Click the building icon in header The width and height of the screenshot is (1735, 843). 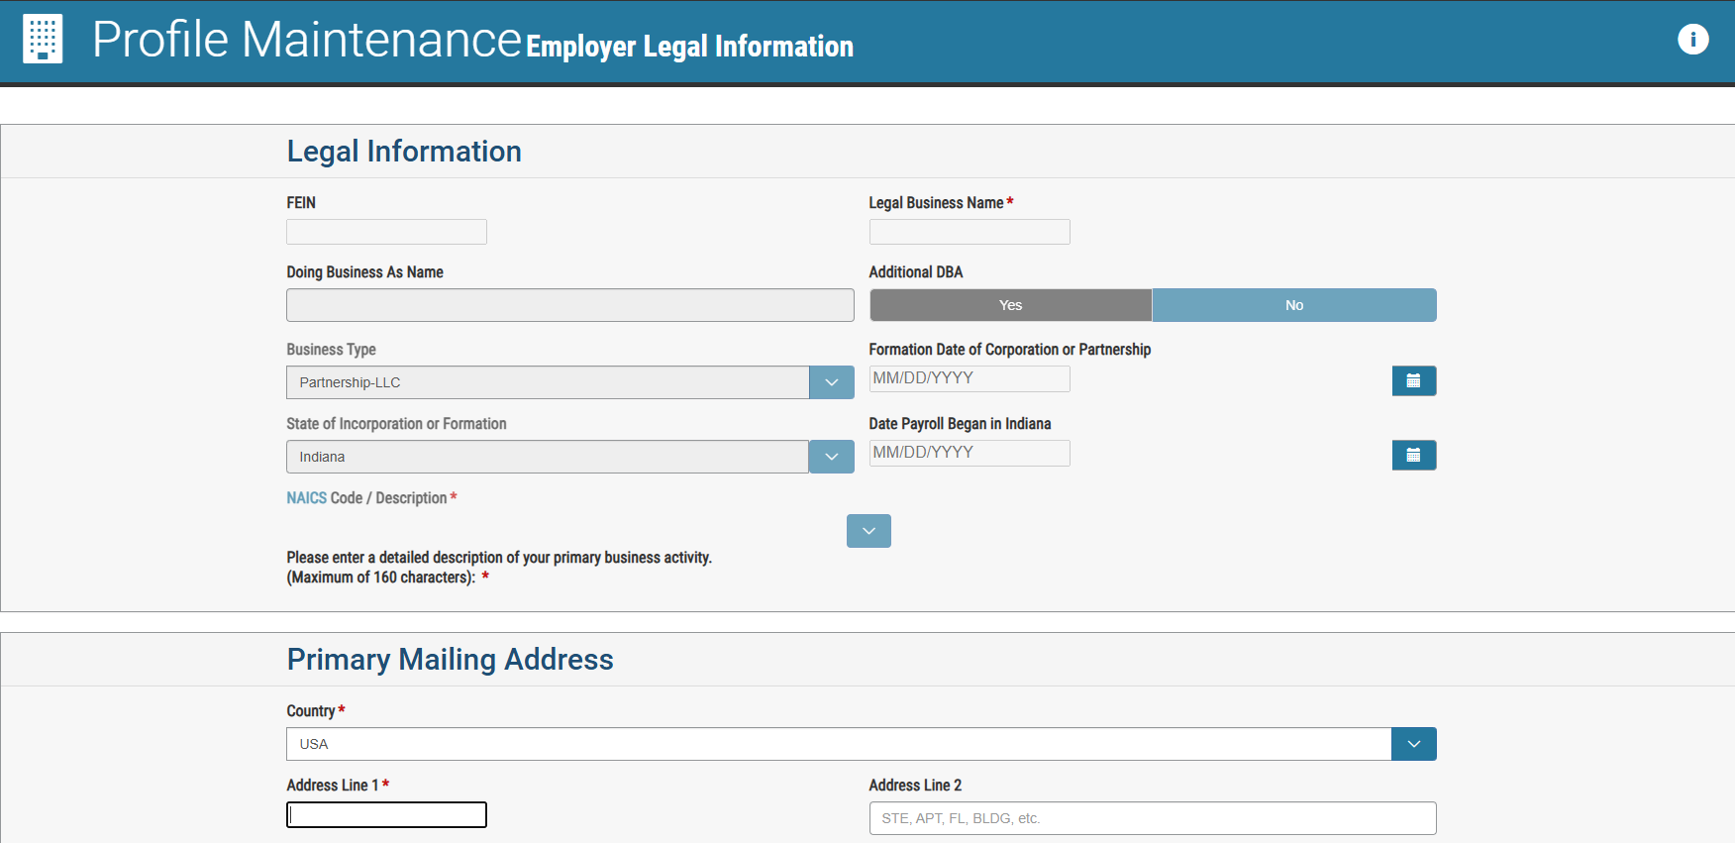43,39
